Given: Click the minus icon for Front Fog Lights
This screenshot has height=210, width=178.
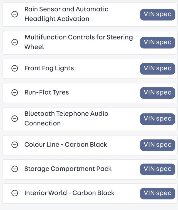Looking at the screenshot, I should click(14, 68).
